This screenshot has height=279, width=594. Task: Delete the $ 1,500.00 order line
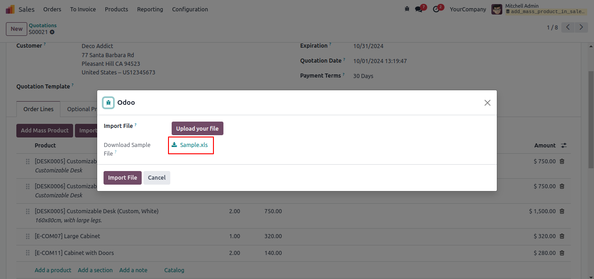pos(562,211)
